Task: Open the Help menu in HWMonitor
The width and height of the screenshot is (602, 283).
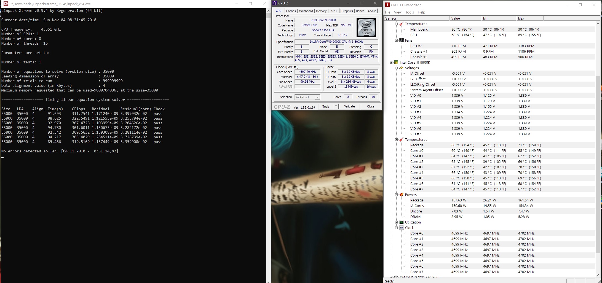Action: [421, 12]
